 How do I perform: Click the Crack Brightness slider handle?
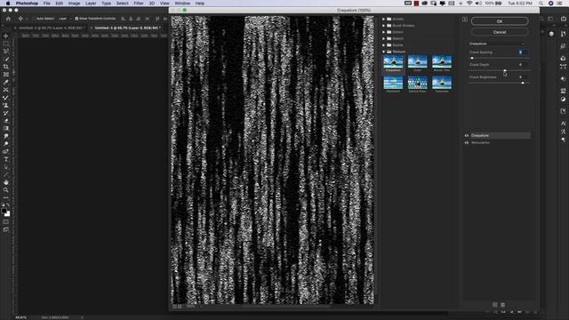coord(523,83)
